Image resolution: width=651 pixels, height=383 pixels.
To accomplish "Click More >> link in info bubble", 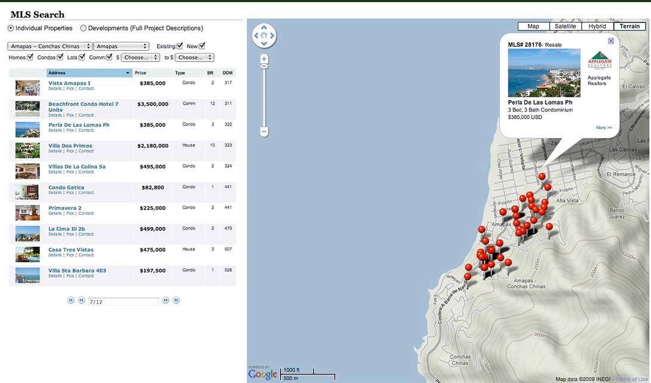I will (x=604, y=127).
